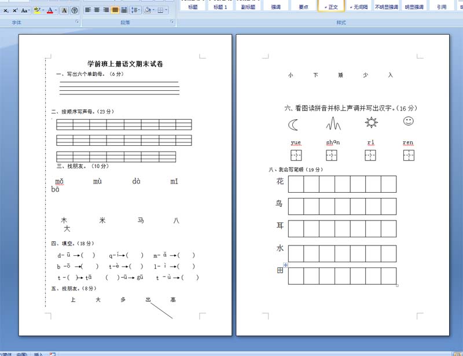Image resolution: width=463 pixels, height=356 pixels.
Task: Toggle superscript formatting
Action: click(x=15, y=10)
